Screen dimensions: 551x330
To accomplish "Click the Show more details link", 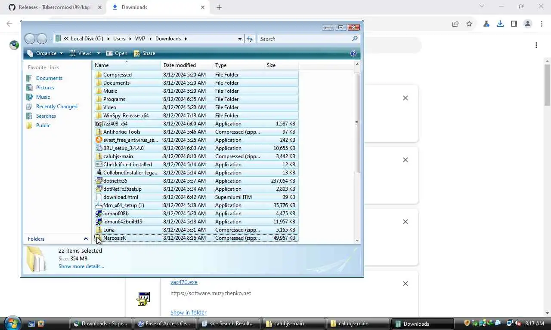I will pos(81,266).
